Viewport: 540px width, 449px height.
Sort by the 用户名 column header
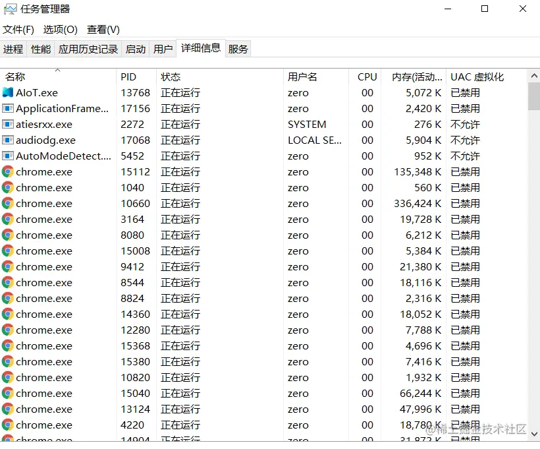(x=316, y=76)
